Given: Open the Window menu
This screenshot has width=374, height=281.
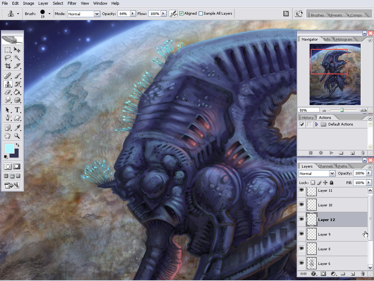Looking at the screenshot, I should [x=100, y=3].
